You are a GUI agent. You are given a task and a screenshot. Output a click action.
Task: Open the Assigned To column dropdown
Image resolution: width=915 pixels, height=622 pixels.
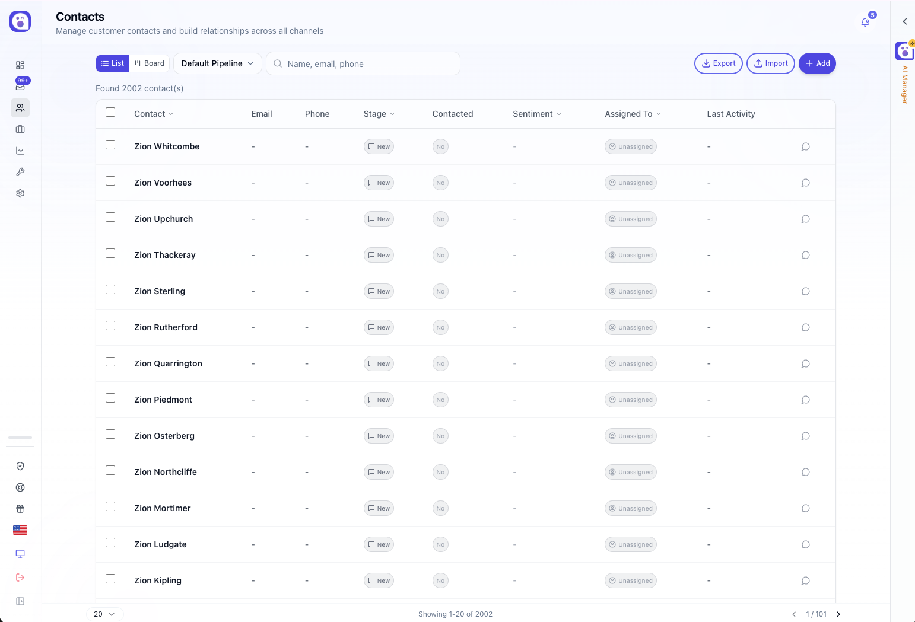(x=633, y=114)
